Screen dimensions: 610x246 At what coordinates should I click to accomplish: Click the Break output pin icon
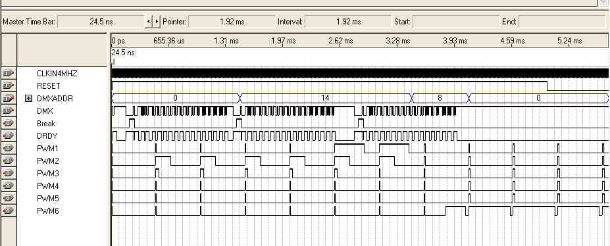coord(9,123)
